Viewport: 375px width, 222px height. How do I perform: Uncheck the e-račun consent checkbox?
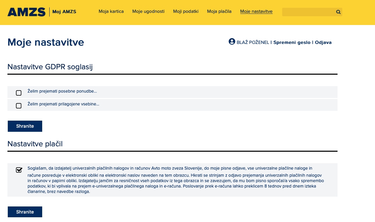(x=19, y=170)
